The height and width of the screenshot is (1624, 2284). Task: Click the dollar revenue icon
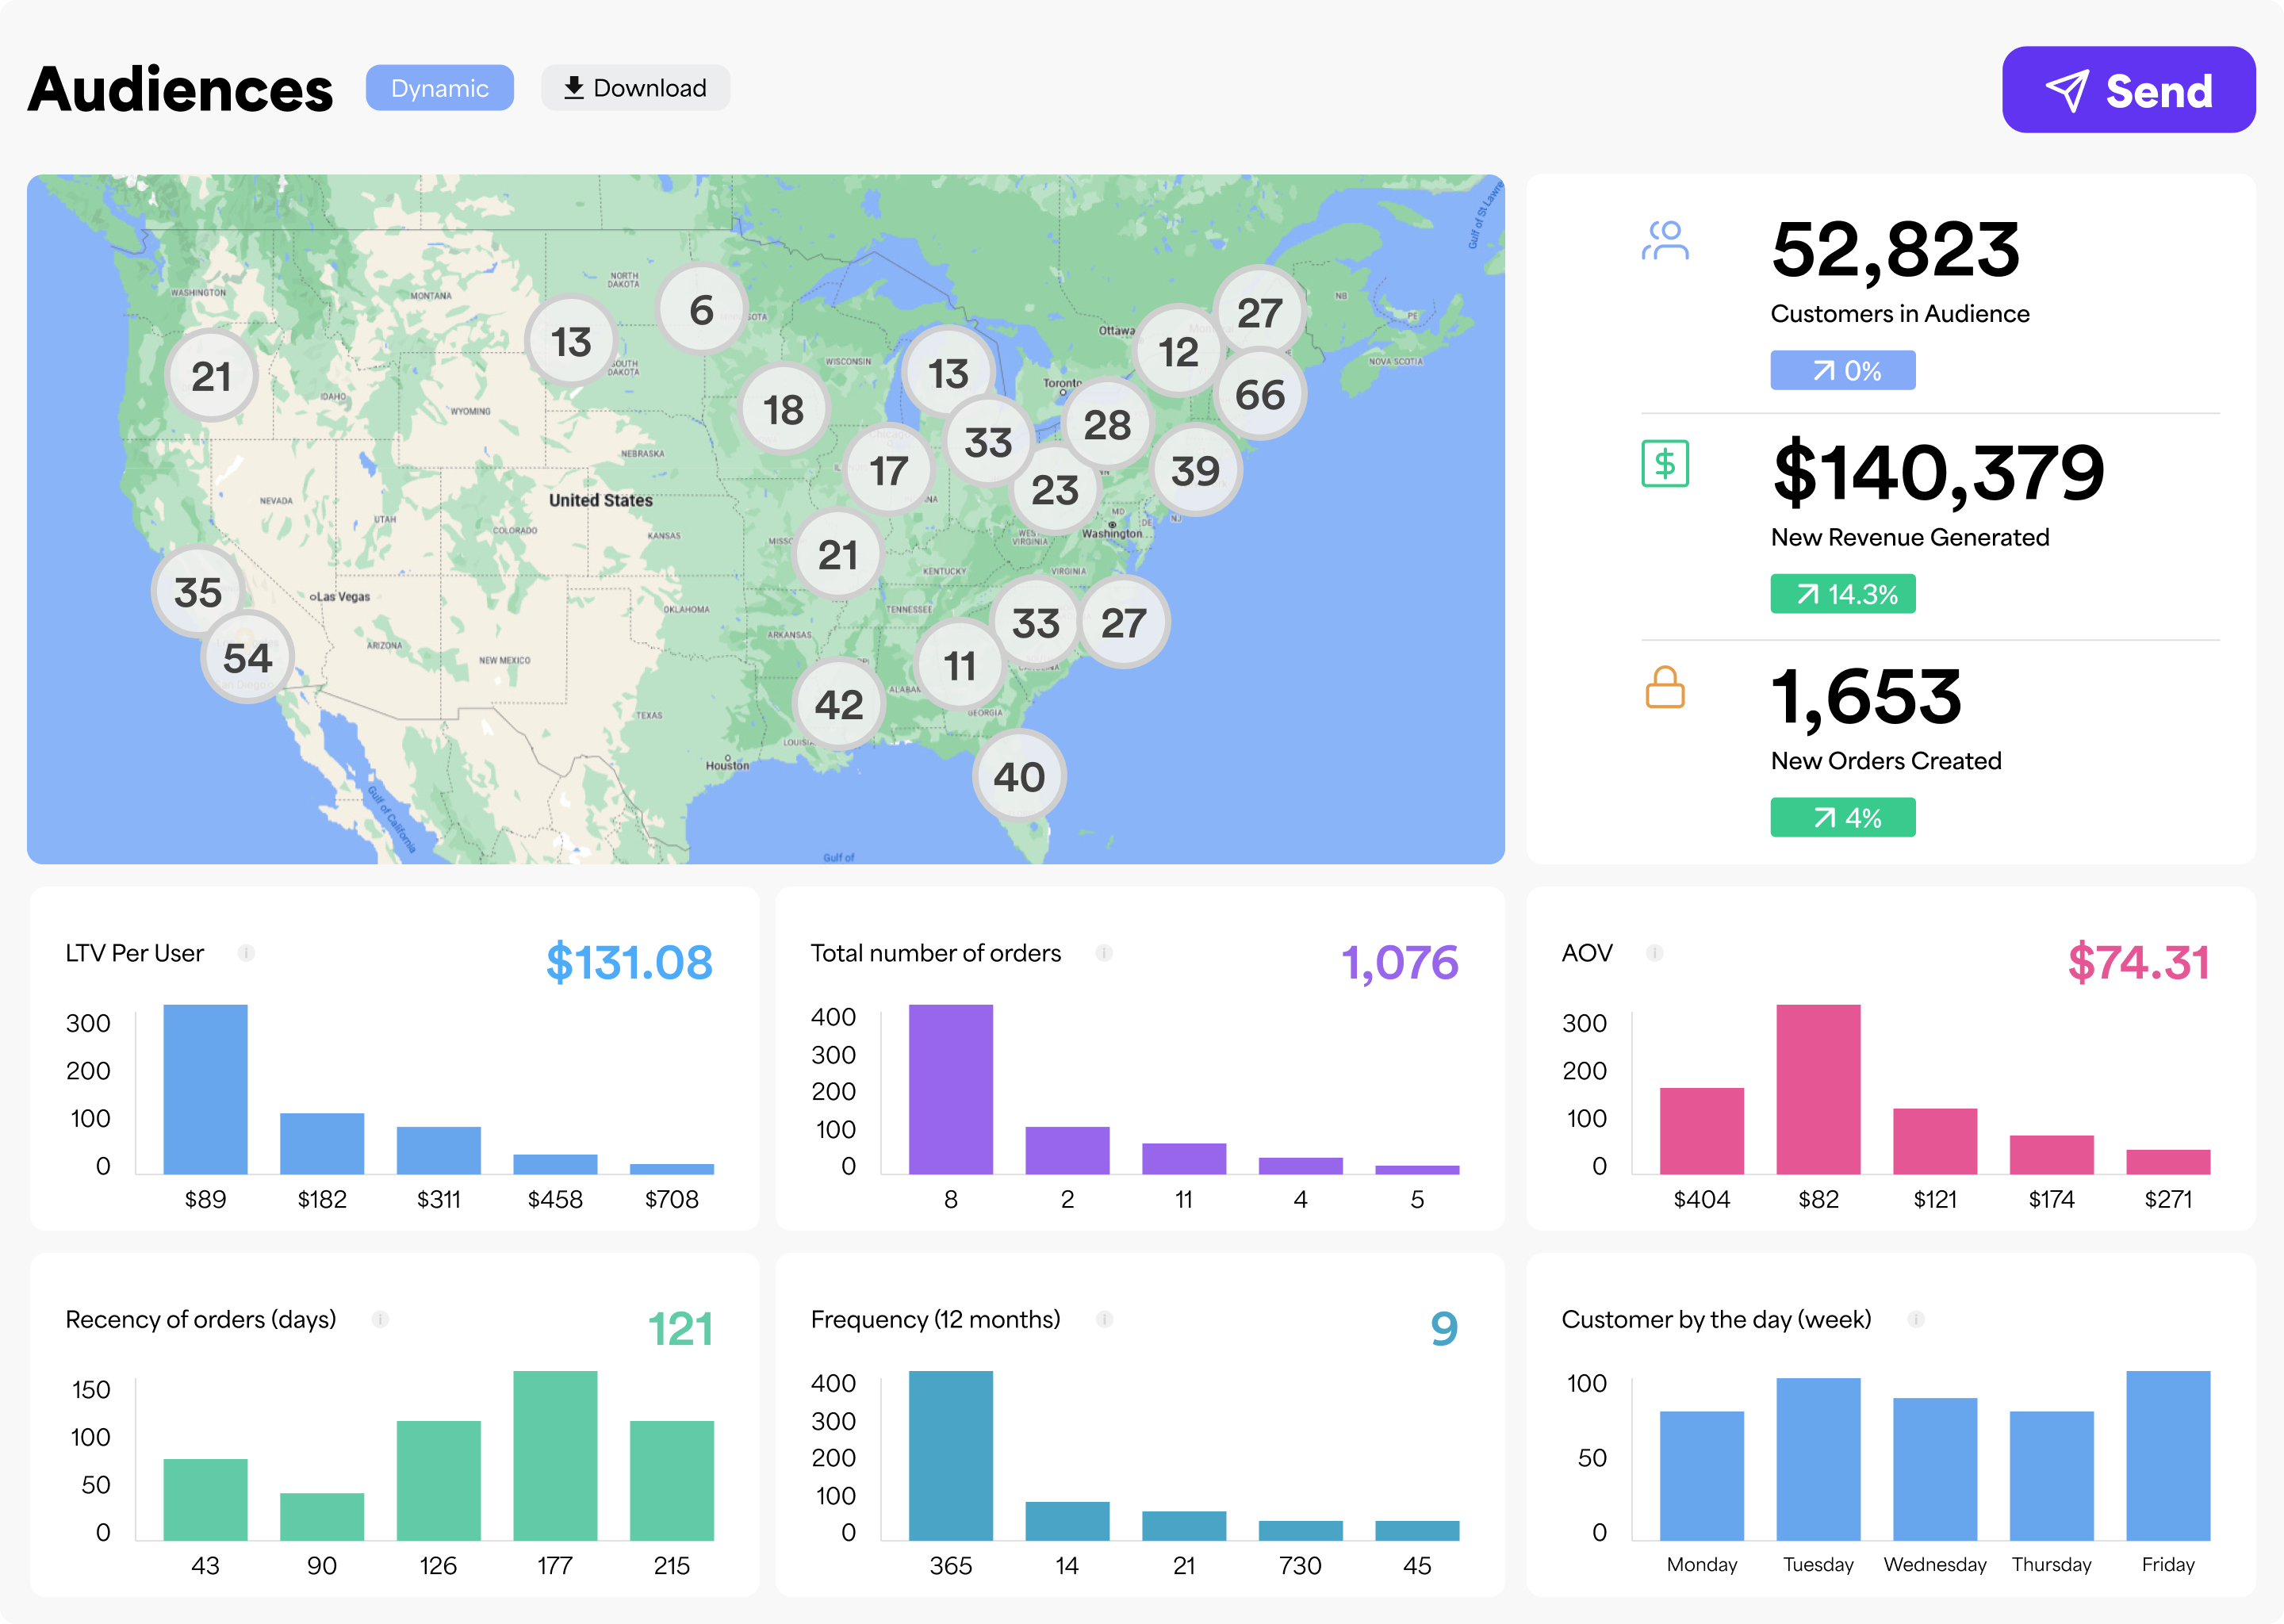tap(1665, 464)
